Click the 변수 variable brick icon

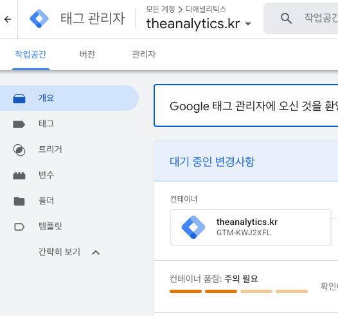(19, 176)
